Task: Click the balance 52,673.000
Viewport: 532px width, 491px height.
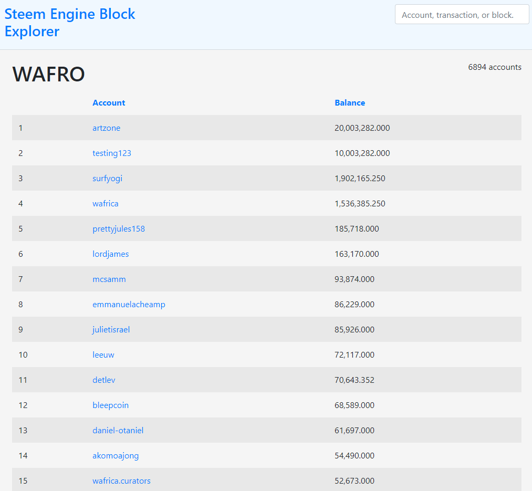Action: coord(354,481)
